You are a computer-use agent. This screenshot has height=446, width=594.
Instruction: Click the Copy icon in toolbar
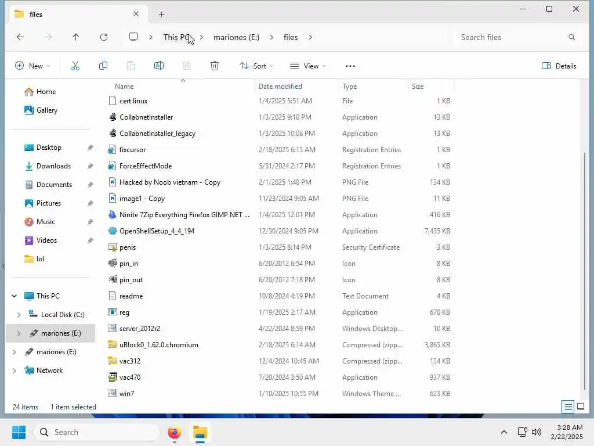click(103, 66)
